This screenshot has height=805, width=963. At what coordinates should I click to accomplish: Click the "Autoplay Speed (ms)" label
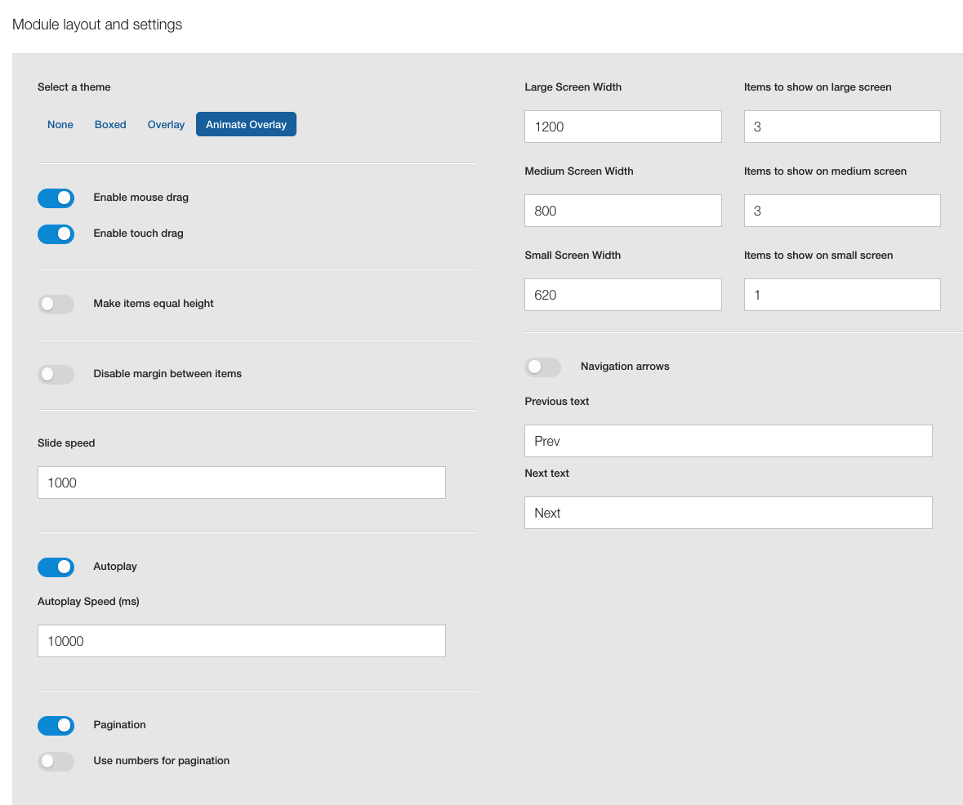(88, 601)
